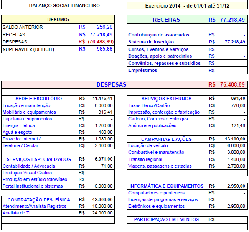This screenshot has width=249, height=232.
Task: Click the green RECEITAS header cell
Action: (x=166, y=20)
